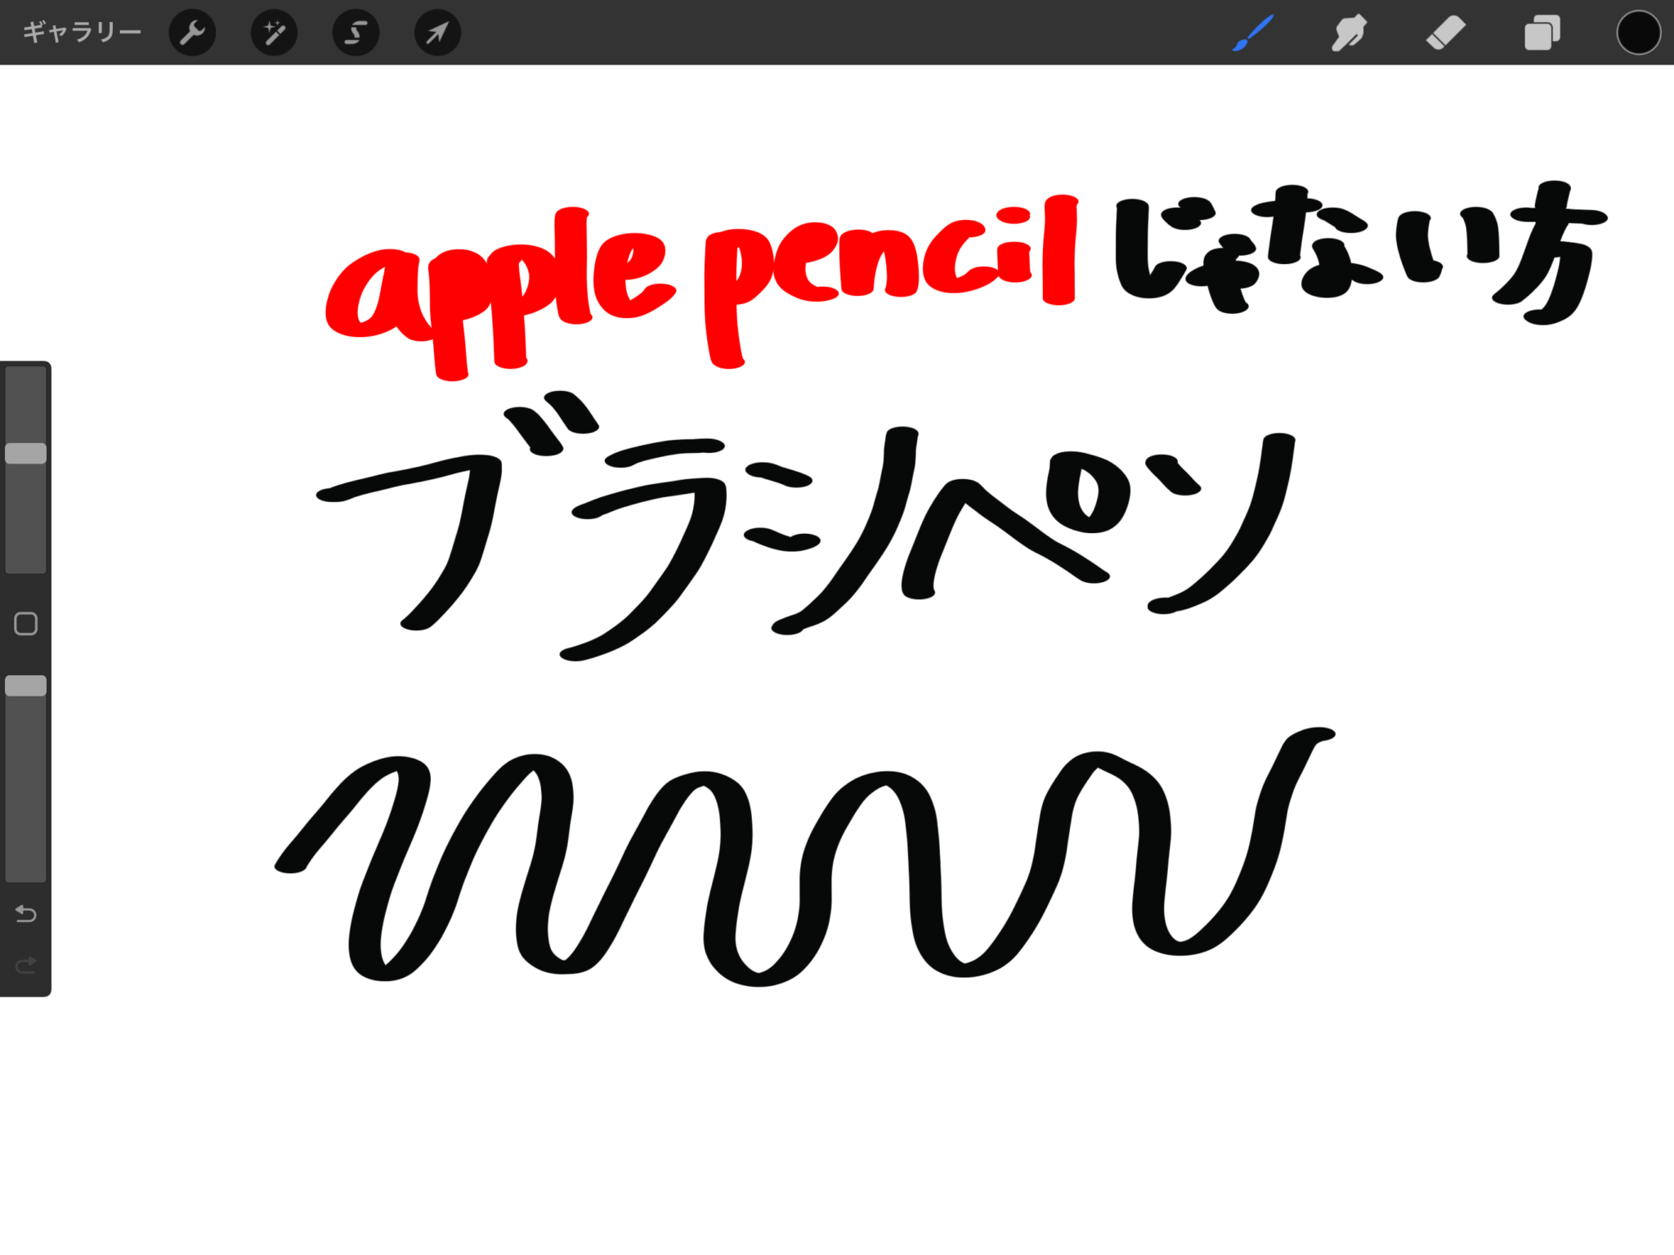Image resolution: width=1674 pixels, height=1255 pixels.
Task: Click the brush size slider handle
Action: click(x=26, y=454)
